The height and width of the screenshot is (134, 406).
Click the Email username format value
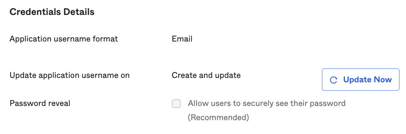[182, 39]
